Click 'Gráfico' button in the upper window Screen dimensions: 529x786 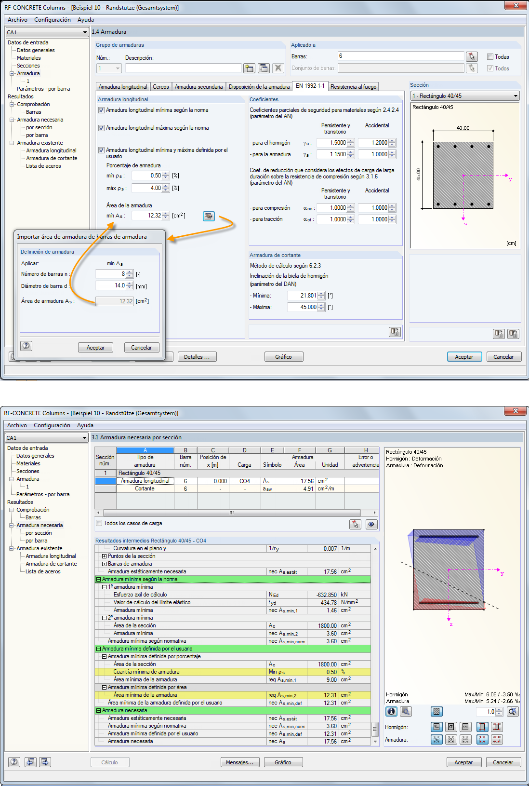pyautogui.click(x=284, y=357)
